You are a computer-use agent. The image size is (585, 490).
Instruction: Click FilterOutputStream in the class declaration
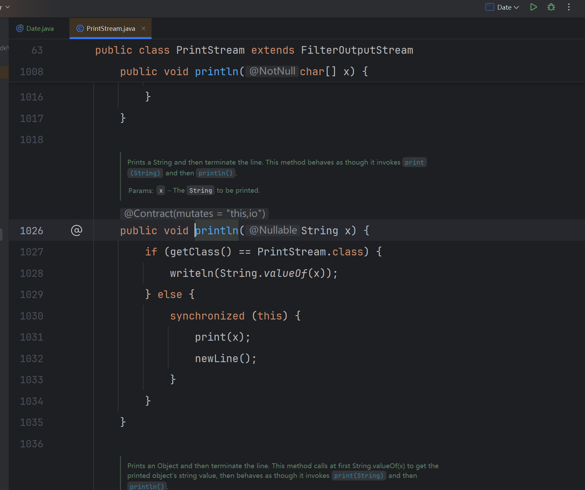coord(357,50)
